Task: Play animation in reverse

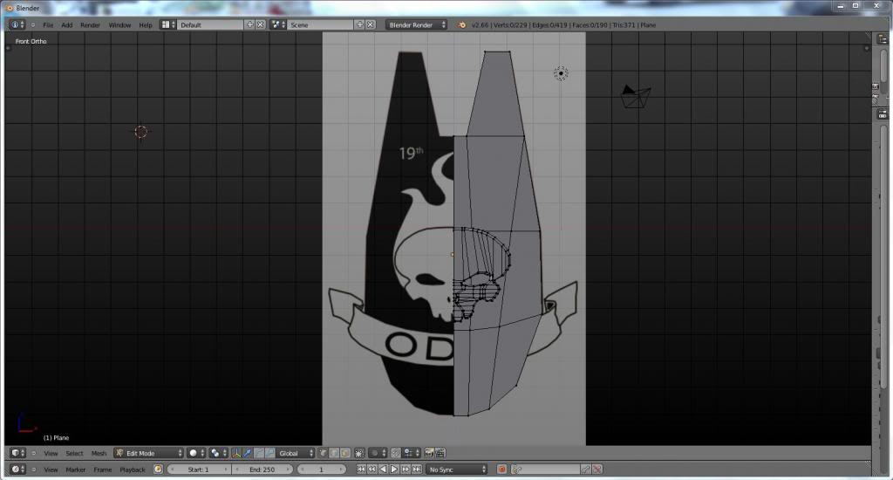Action: click(383, 470)
